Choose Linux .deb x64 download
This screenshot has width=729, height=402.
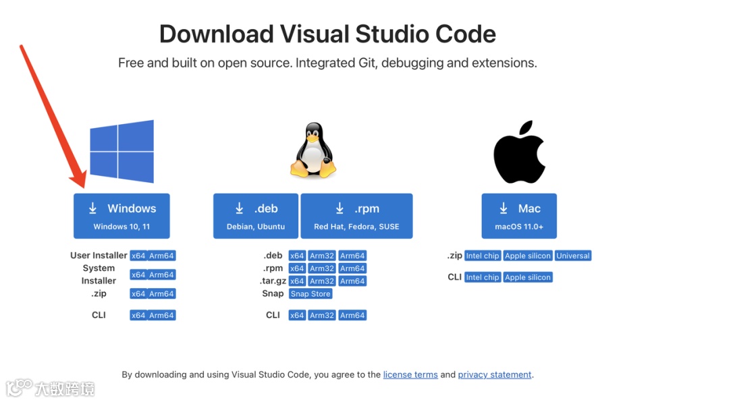coord(297,256)
